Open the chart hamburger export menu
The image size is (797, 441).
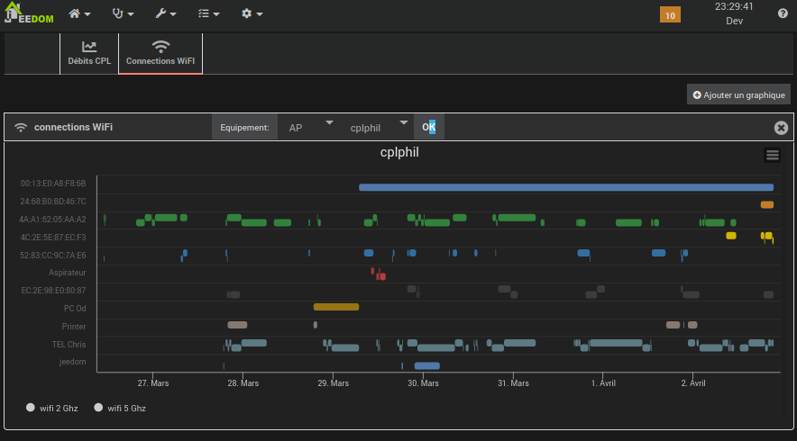click(x=772, y=155)
